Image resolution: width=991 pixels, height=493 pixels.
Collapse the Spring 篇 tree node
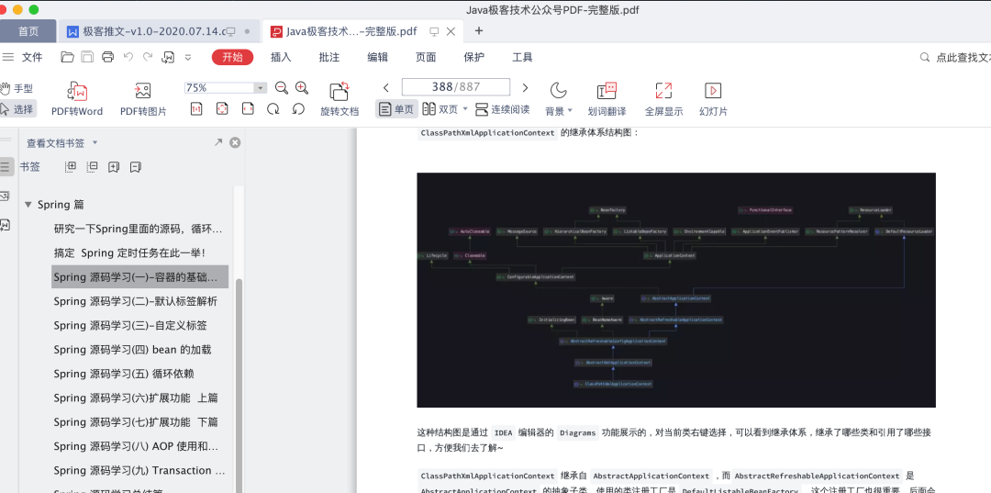coord(28,204)
